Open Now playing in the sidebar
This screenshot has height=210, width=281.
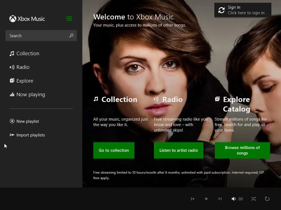[27, 94]
